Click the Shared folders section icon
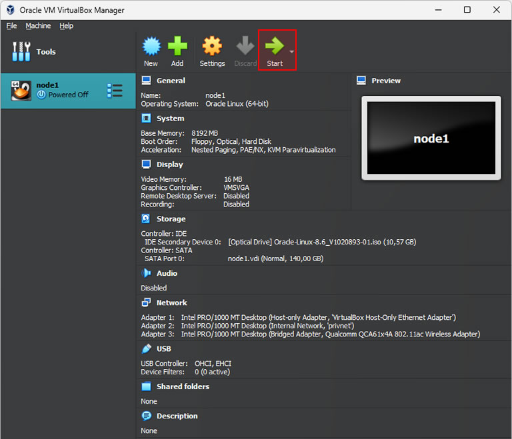 point(146,386)
